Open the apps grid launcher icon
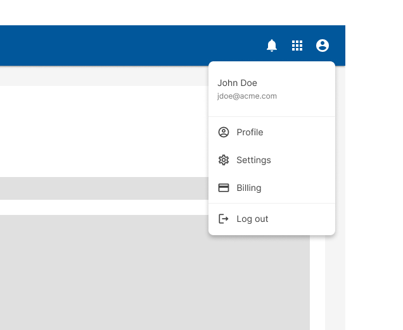 297,46
